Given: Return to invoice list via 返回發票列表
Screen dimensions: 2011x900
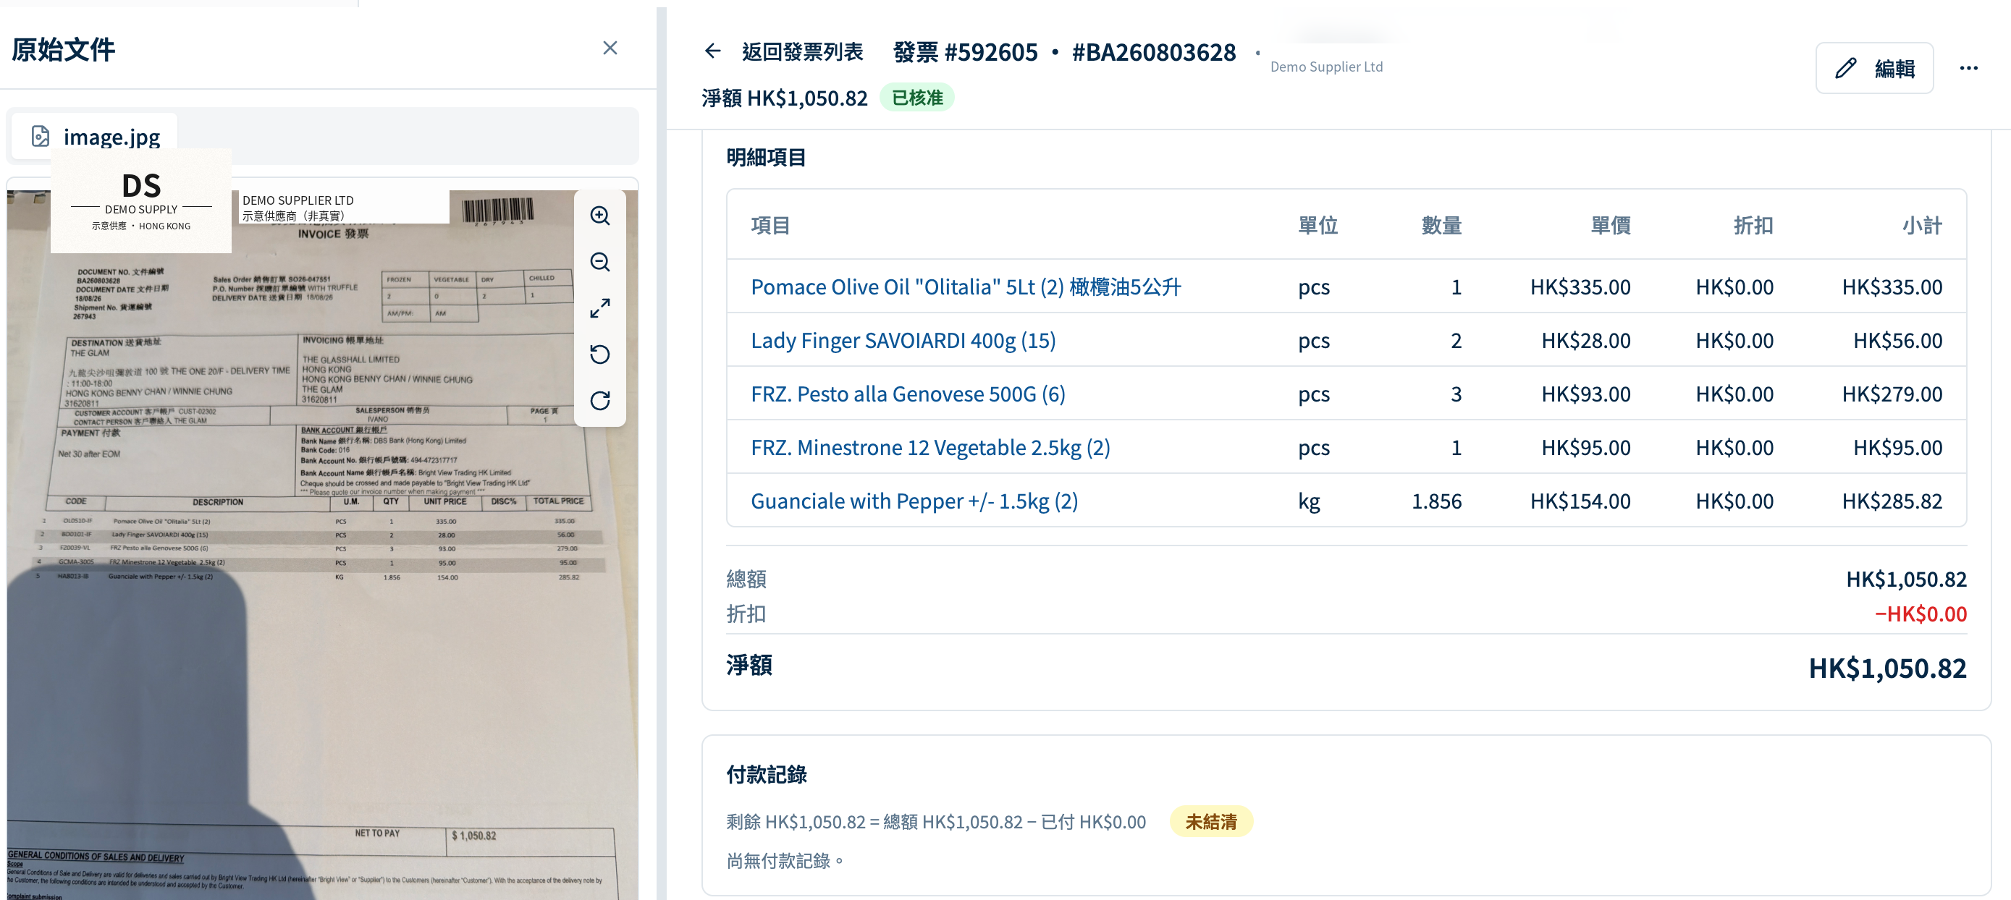Looking at the screenshot, I should pyautogui.click(x=802, y=51).
